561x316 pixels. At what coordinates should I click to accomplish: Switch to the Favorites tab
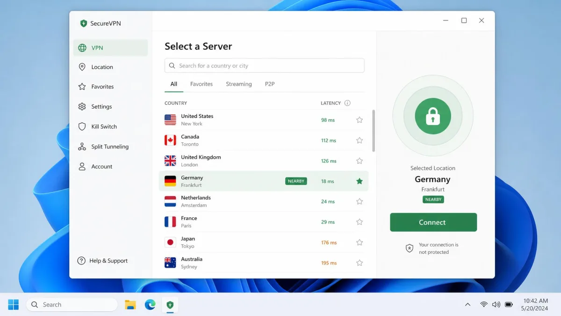click(201, 84)
